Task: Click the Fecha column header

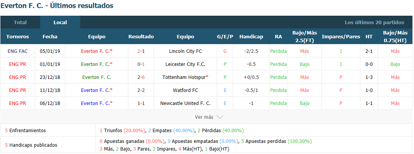Action: click(x=50, y=36)
